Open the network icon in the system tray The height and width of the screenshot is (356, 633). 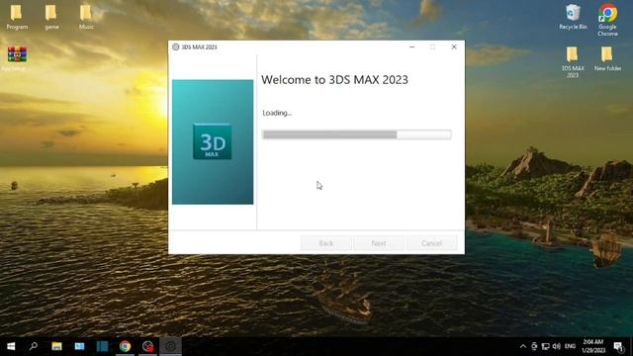click(x=545, y=346)
